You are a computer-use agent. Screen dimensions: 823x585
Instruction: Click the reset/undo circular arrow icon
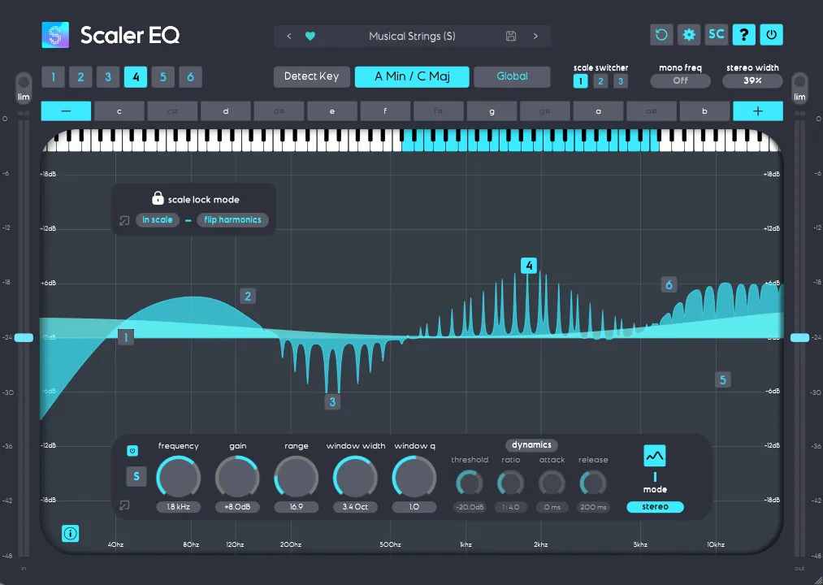click(x=661, y=35)
